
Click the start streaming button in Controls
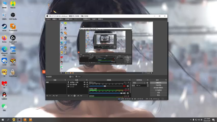click(x=158, y=83)
